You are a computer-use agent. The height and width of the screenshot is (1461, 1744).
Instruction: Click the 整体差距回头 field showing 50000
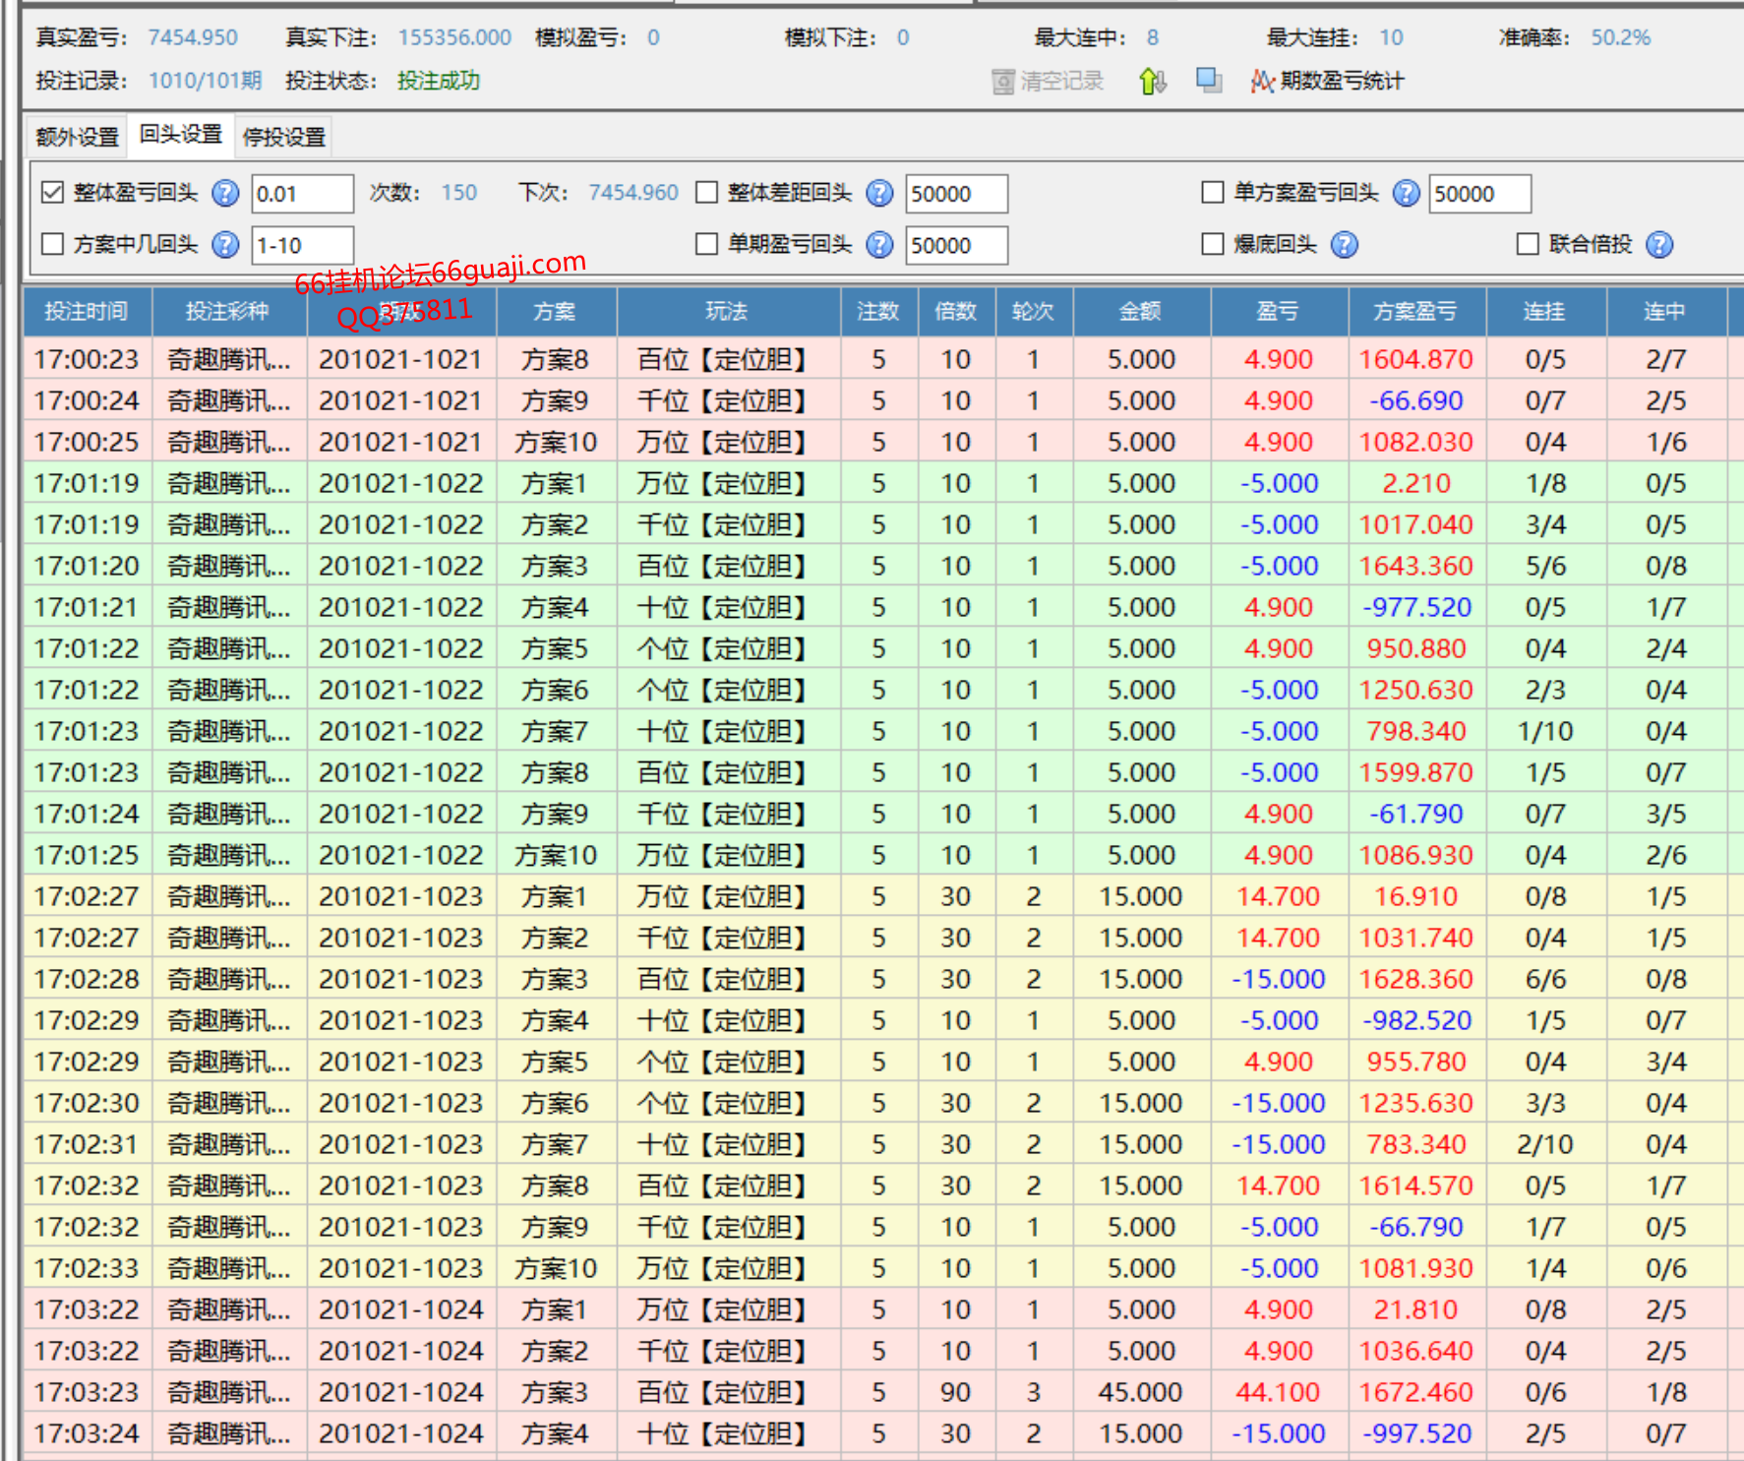956,194
